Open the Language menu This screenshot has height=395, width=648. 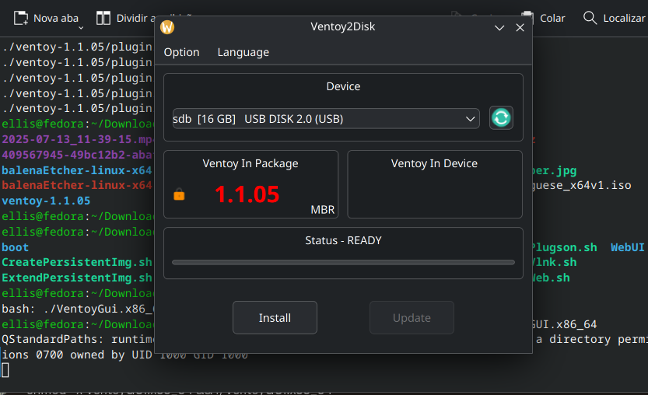pyautogui.click(x=243, y=52)
